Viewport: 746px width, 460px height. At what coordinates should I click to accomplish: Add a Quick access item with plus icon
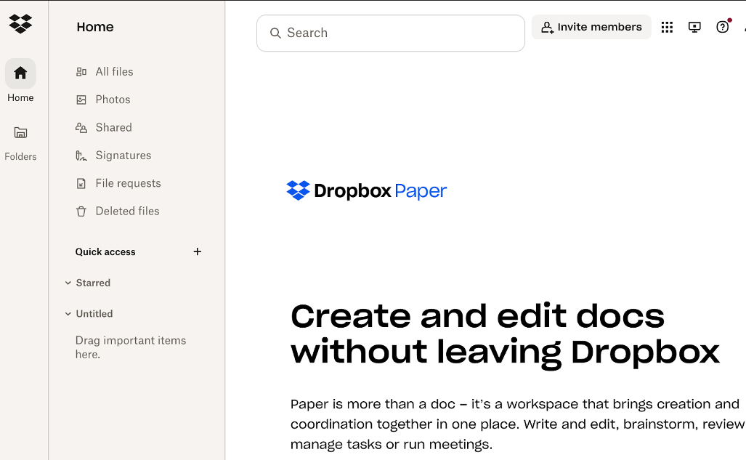tap(198, 251)
